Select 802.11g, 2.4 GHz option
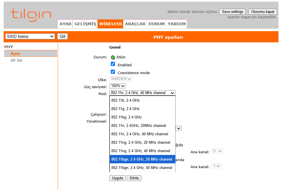Screen dimensions: 281x190 (142, 109)
